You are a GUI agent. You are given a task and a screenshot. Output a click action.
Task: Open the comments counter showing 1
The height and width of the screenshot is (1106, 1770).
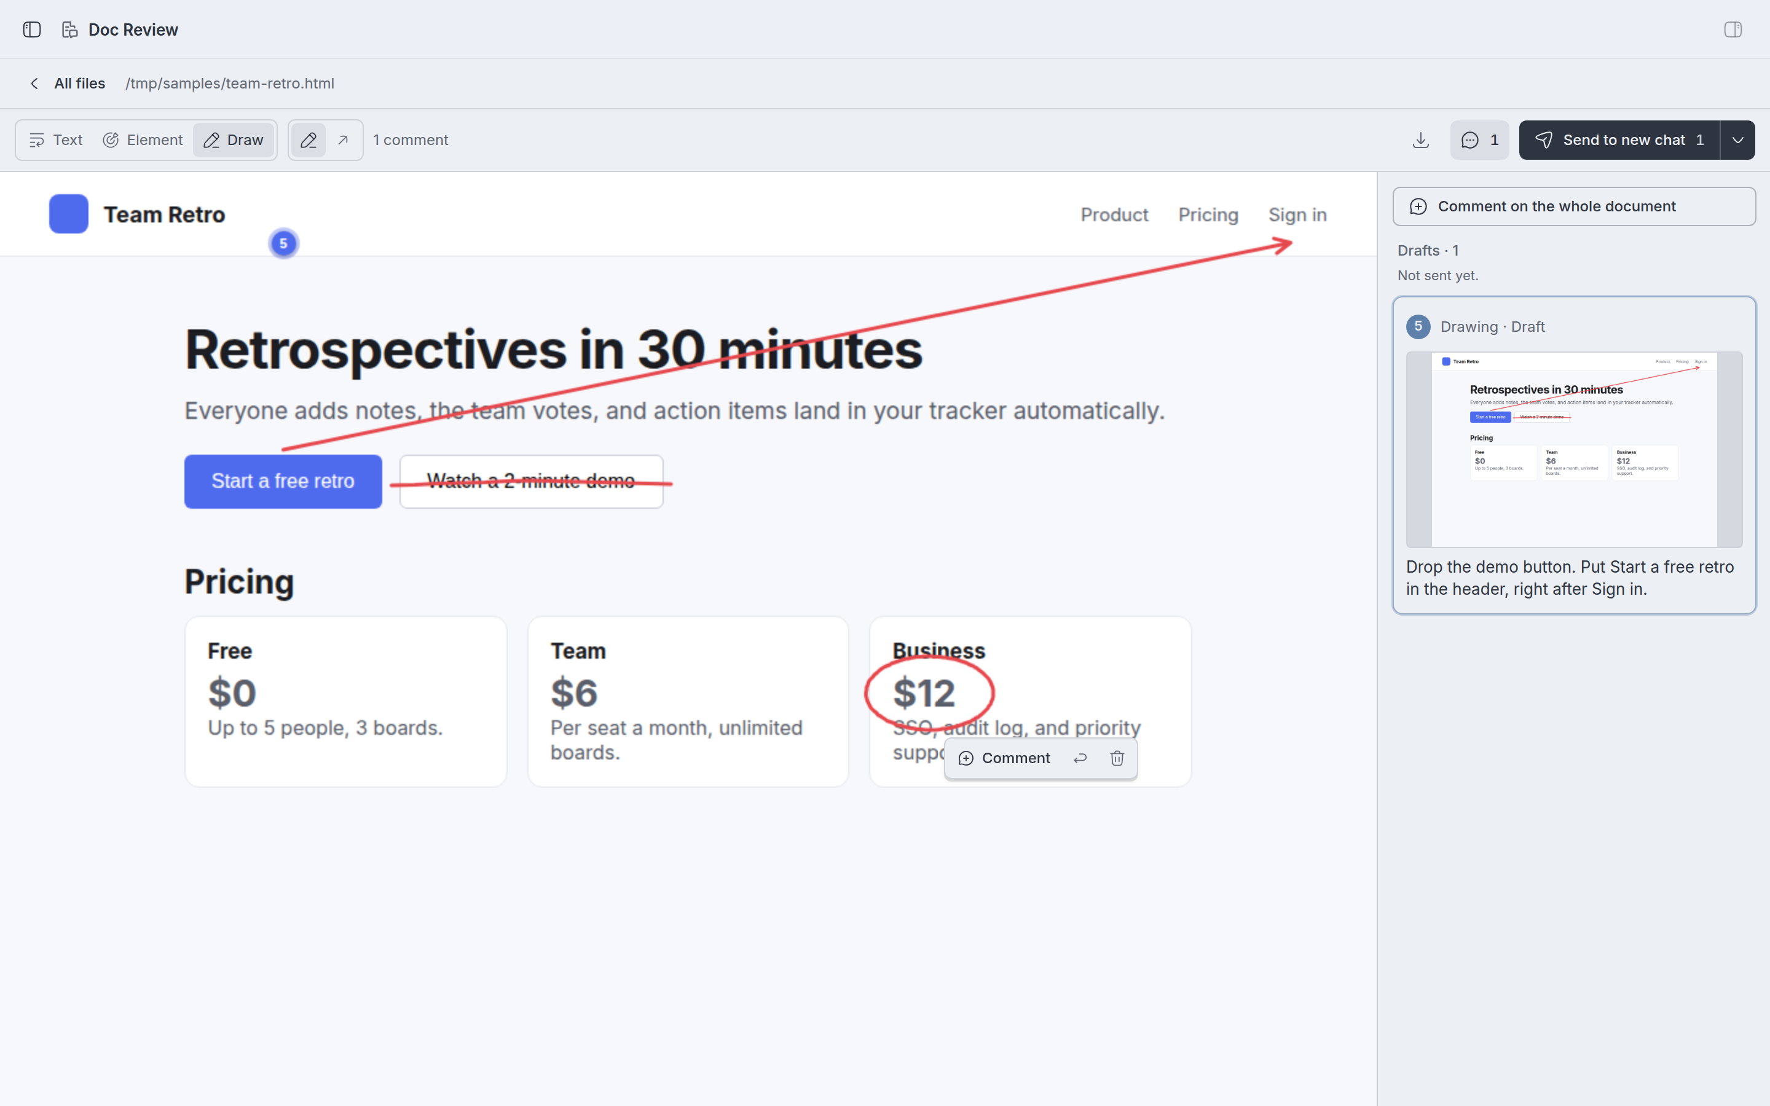pyautogui.click(x=1480, y=139)
